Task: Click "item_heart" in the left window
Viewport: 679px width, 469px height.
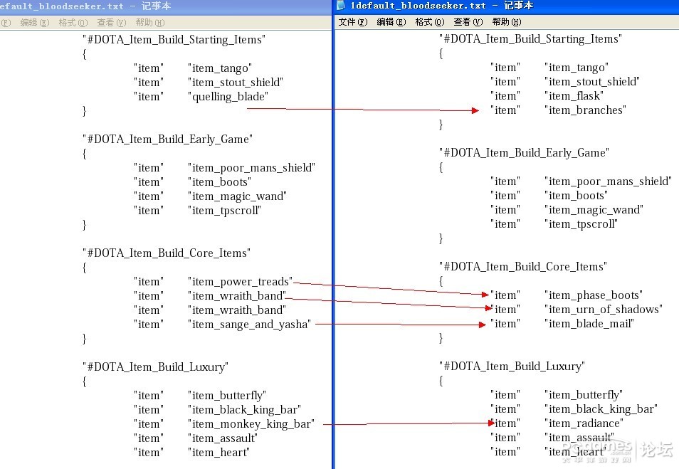Action: coord(219,453)
